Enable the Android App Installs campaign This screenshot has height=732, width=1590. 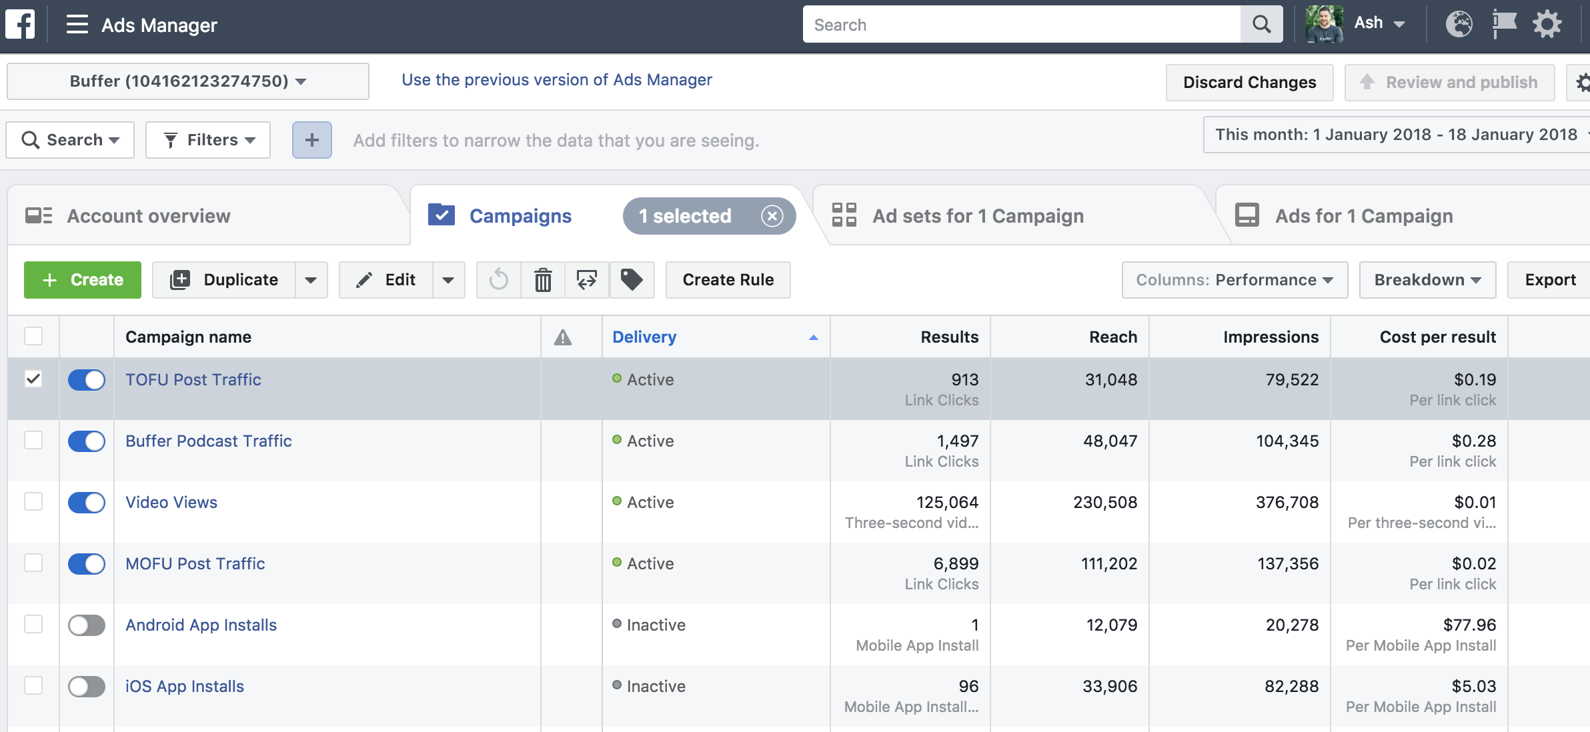pos(87,625)
